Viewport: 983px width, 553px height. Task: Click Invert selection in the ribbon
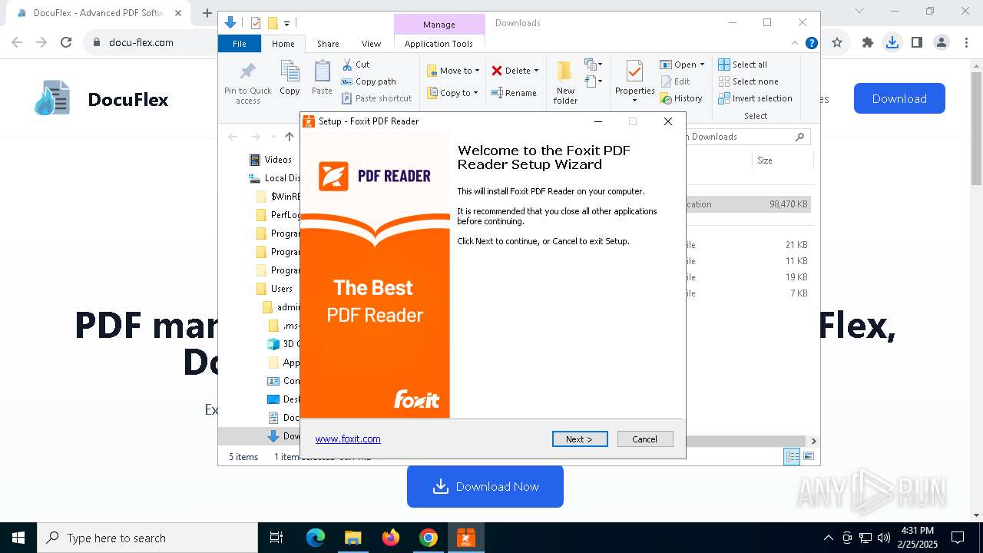755,98
